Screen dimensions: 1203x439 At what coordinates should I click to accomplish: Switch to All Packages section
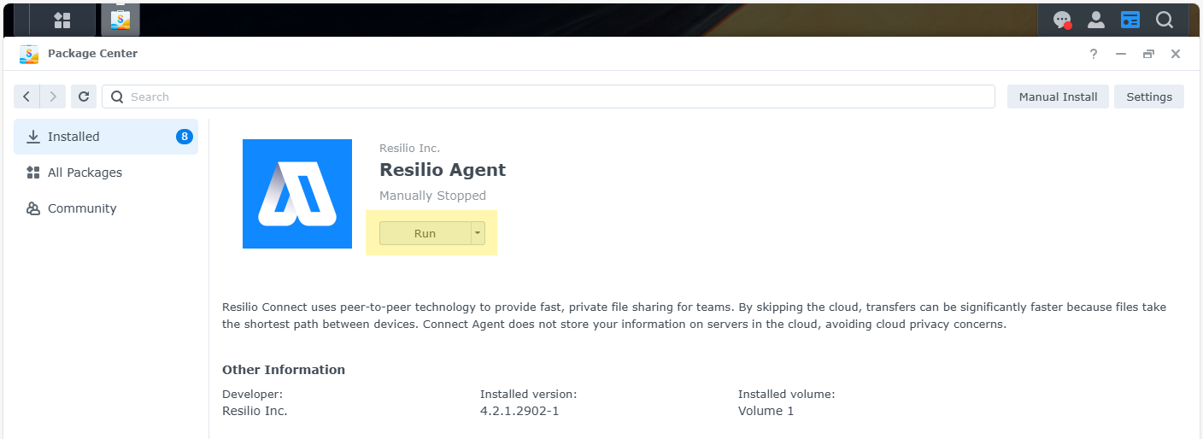point(85,173)
